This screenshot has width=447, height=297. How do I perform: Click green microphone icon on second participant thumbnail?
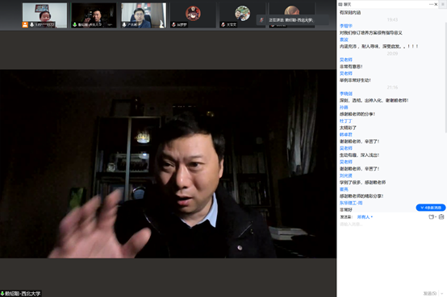[x=75, y=25]
